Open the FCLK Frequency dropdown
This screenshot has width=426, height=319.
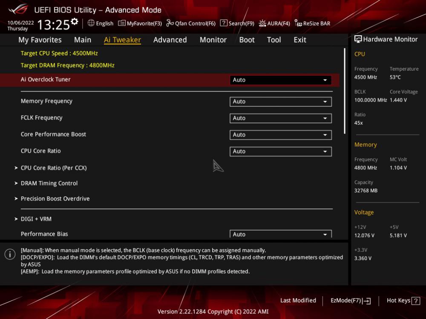pos(280,118)
